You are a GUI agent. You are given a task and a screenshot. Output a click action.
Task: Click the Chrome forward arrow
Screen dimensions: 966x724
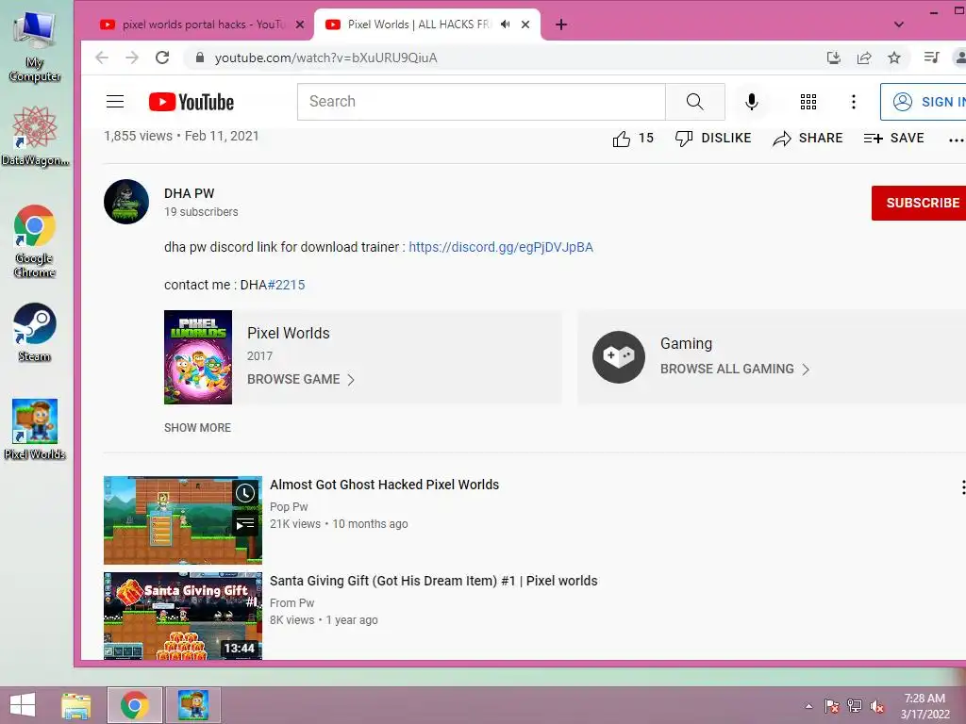coord(132,58)
